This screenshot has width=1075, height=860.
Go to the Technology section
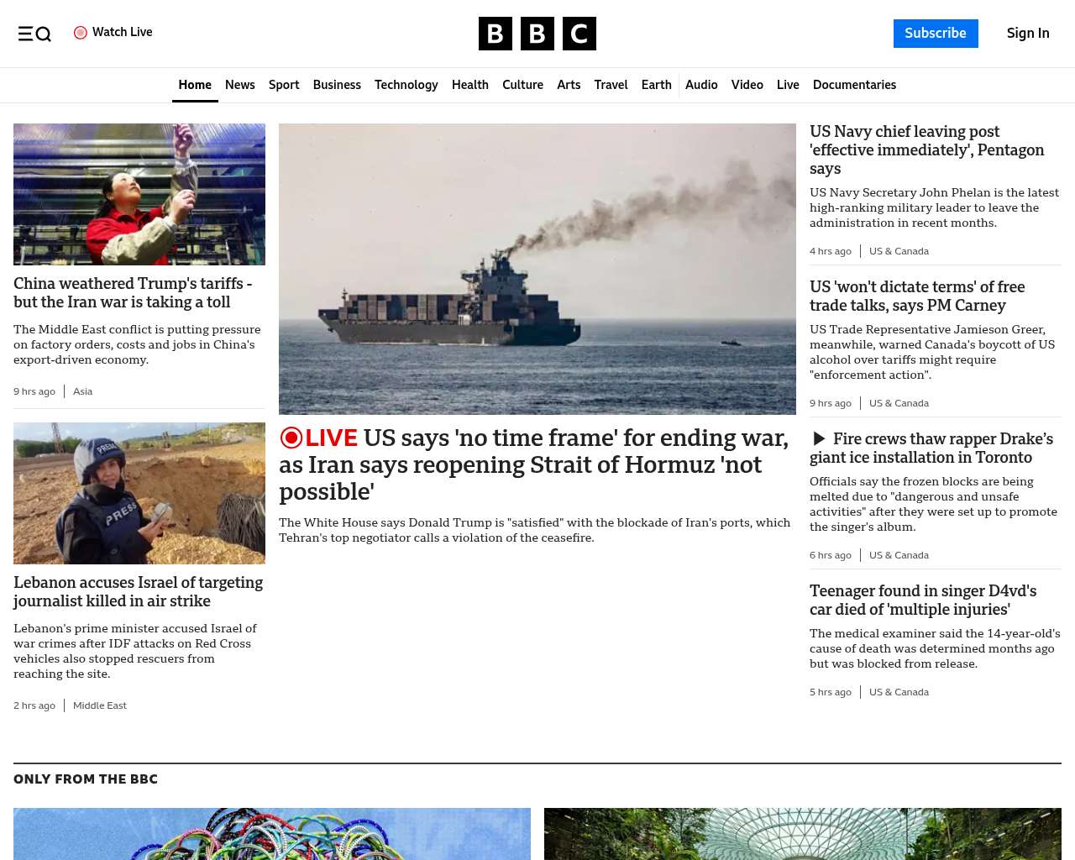point(406,85)
